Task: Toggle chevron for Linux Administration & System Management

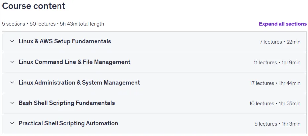Action: (x=12, y=83)
